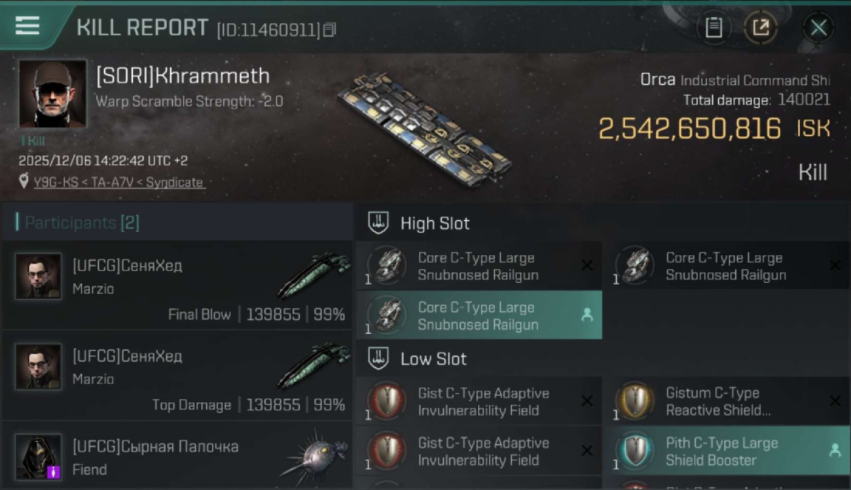This screenshot has width=851, height=490.
Task: Click the Final Blow participant portrait
Action: 39,276
